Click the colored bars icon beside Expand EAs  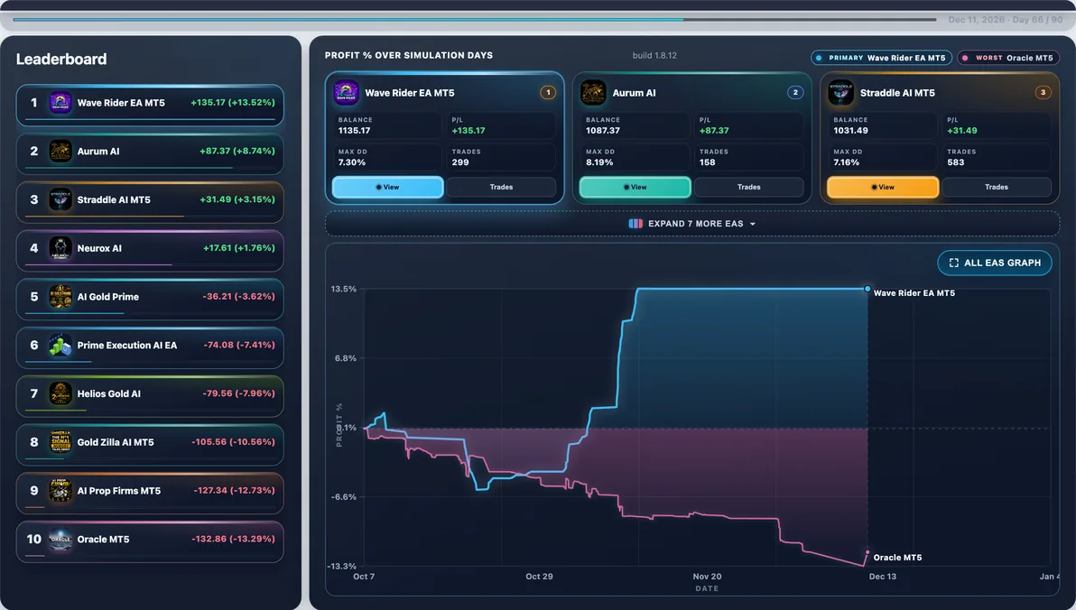pyautogui.click(x=635, y=224)
